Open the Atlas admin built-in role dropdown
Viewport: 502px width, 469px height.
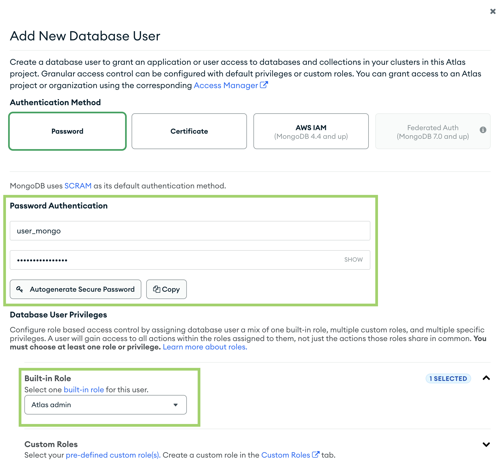coord(105,405)
